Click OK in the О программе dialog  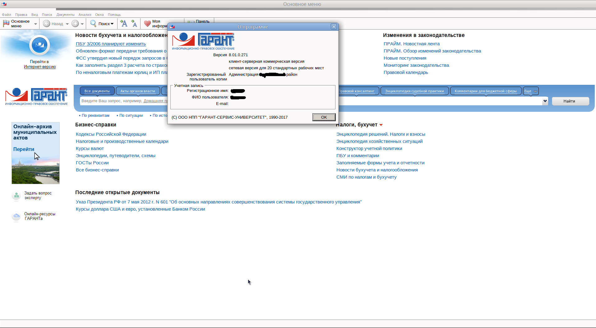pyautogui.click(x=324, y=117)
